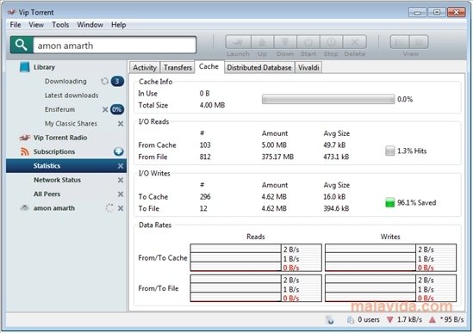The width and height of the screenshot is (473, 333).
Task: Click the From/To Cache Writes rate graph
Action: 390,257
